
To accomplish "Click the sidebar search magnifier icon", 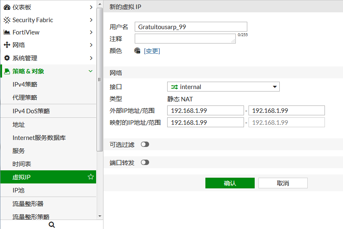I will (x=52, y=224).
